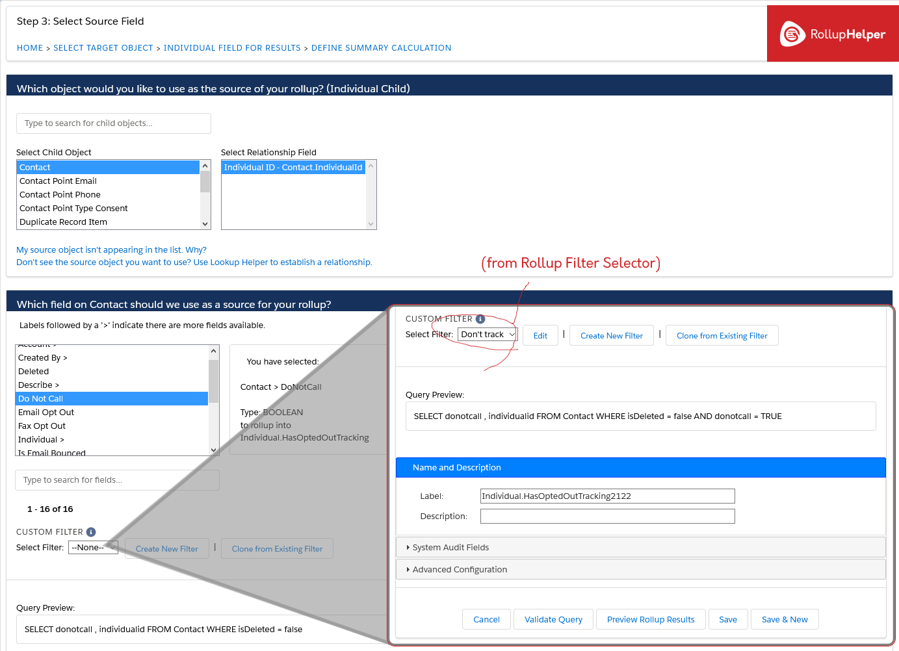Image resolution: width=899 pixels, height=651 pixels.
Task: Expand Advanced Configuration section
Action: tap(641, 570)
